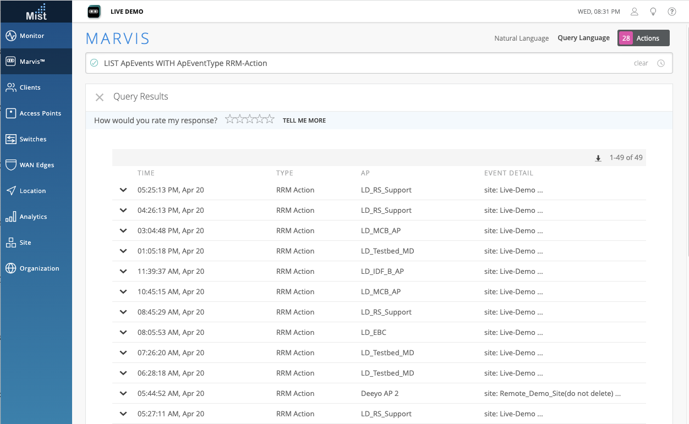Click the user account icon in header
689x424 pixels.
pos(635,12)
